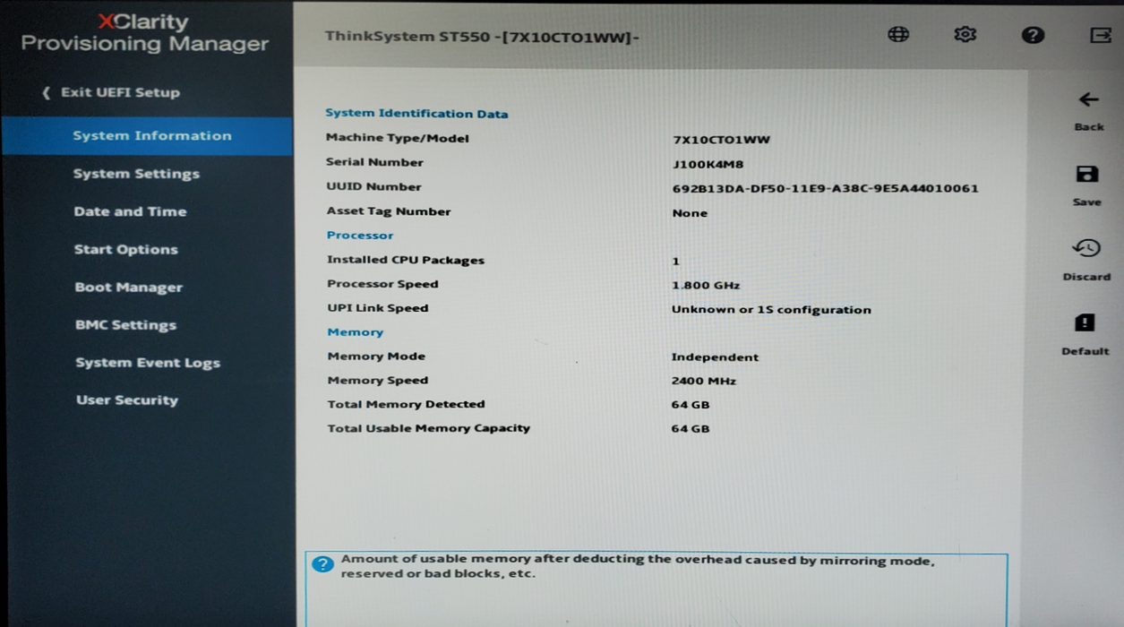This screenshot has height=627, width=1124.
Task: Select Unknown or 1S configuration value
Action: click(771, 310)
